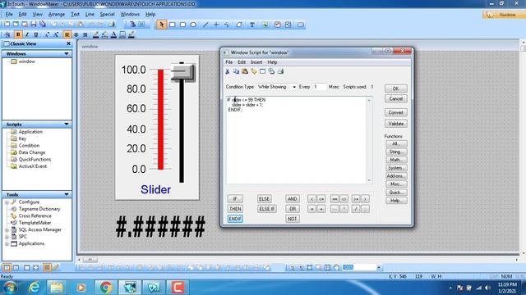Open the line color picker

pos(95,34)
